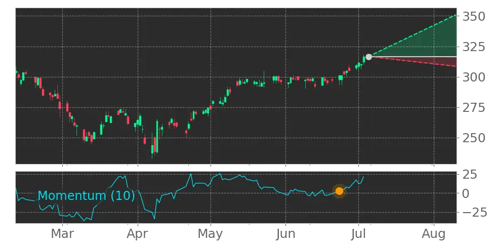Click the Mar date axis label
The image size is (492, 246).
63,234
